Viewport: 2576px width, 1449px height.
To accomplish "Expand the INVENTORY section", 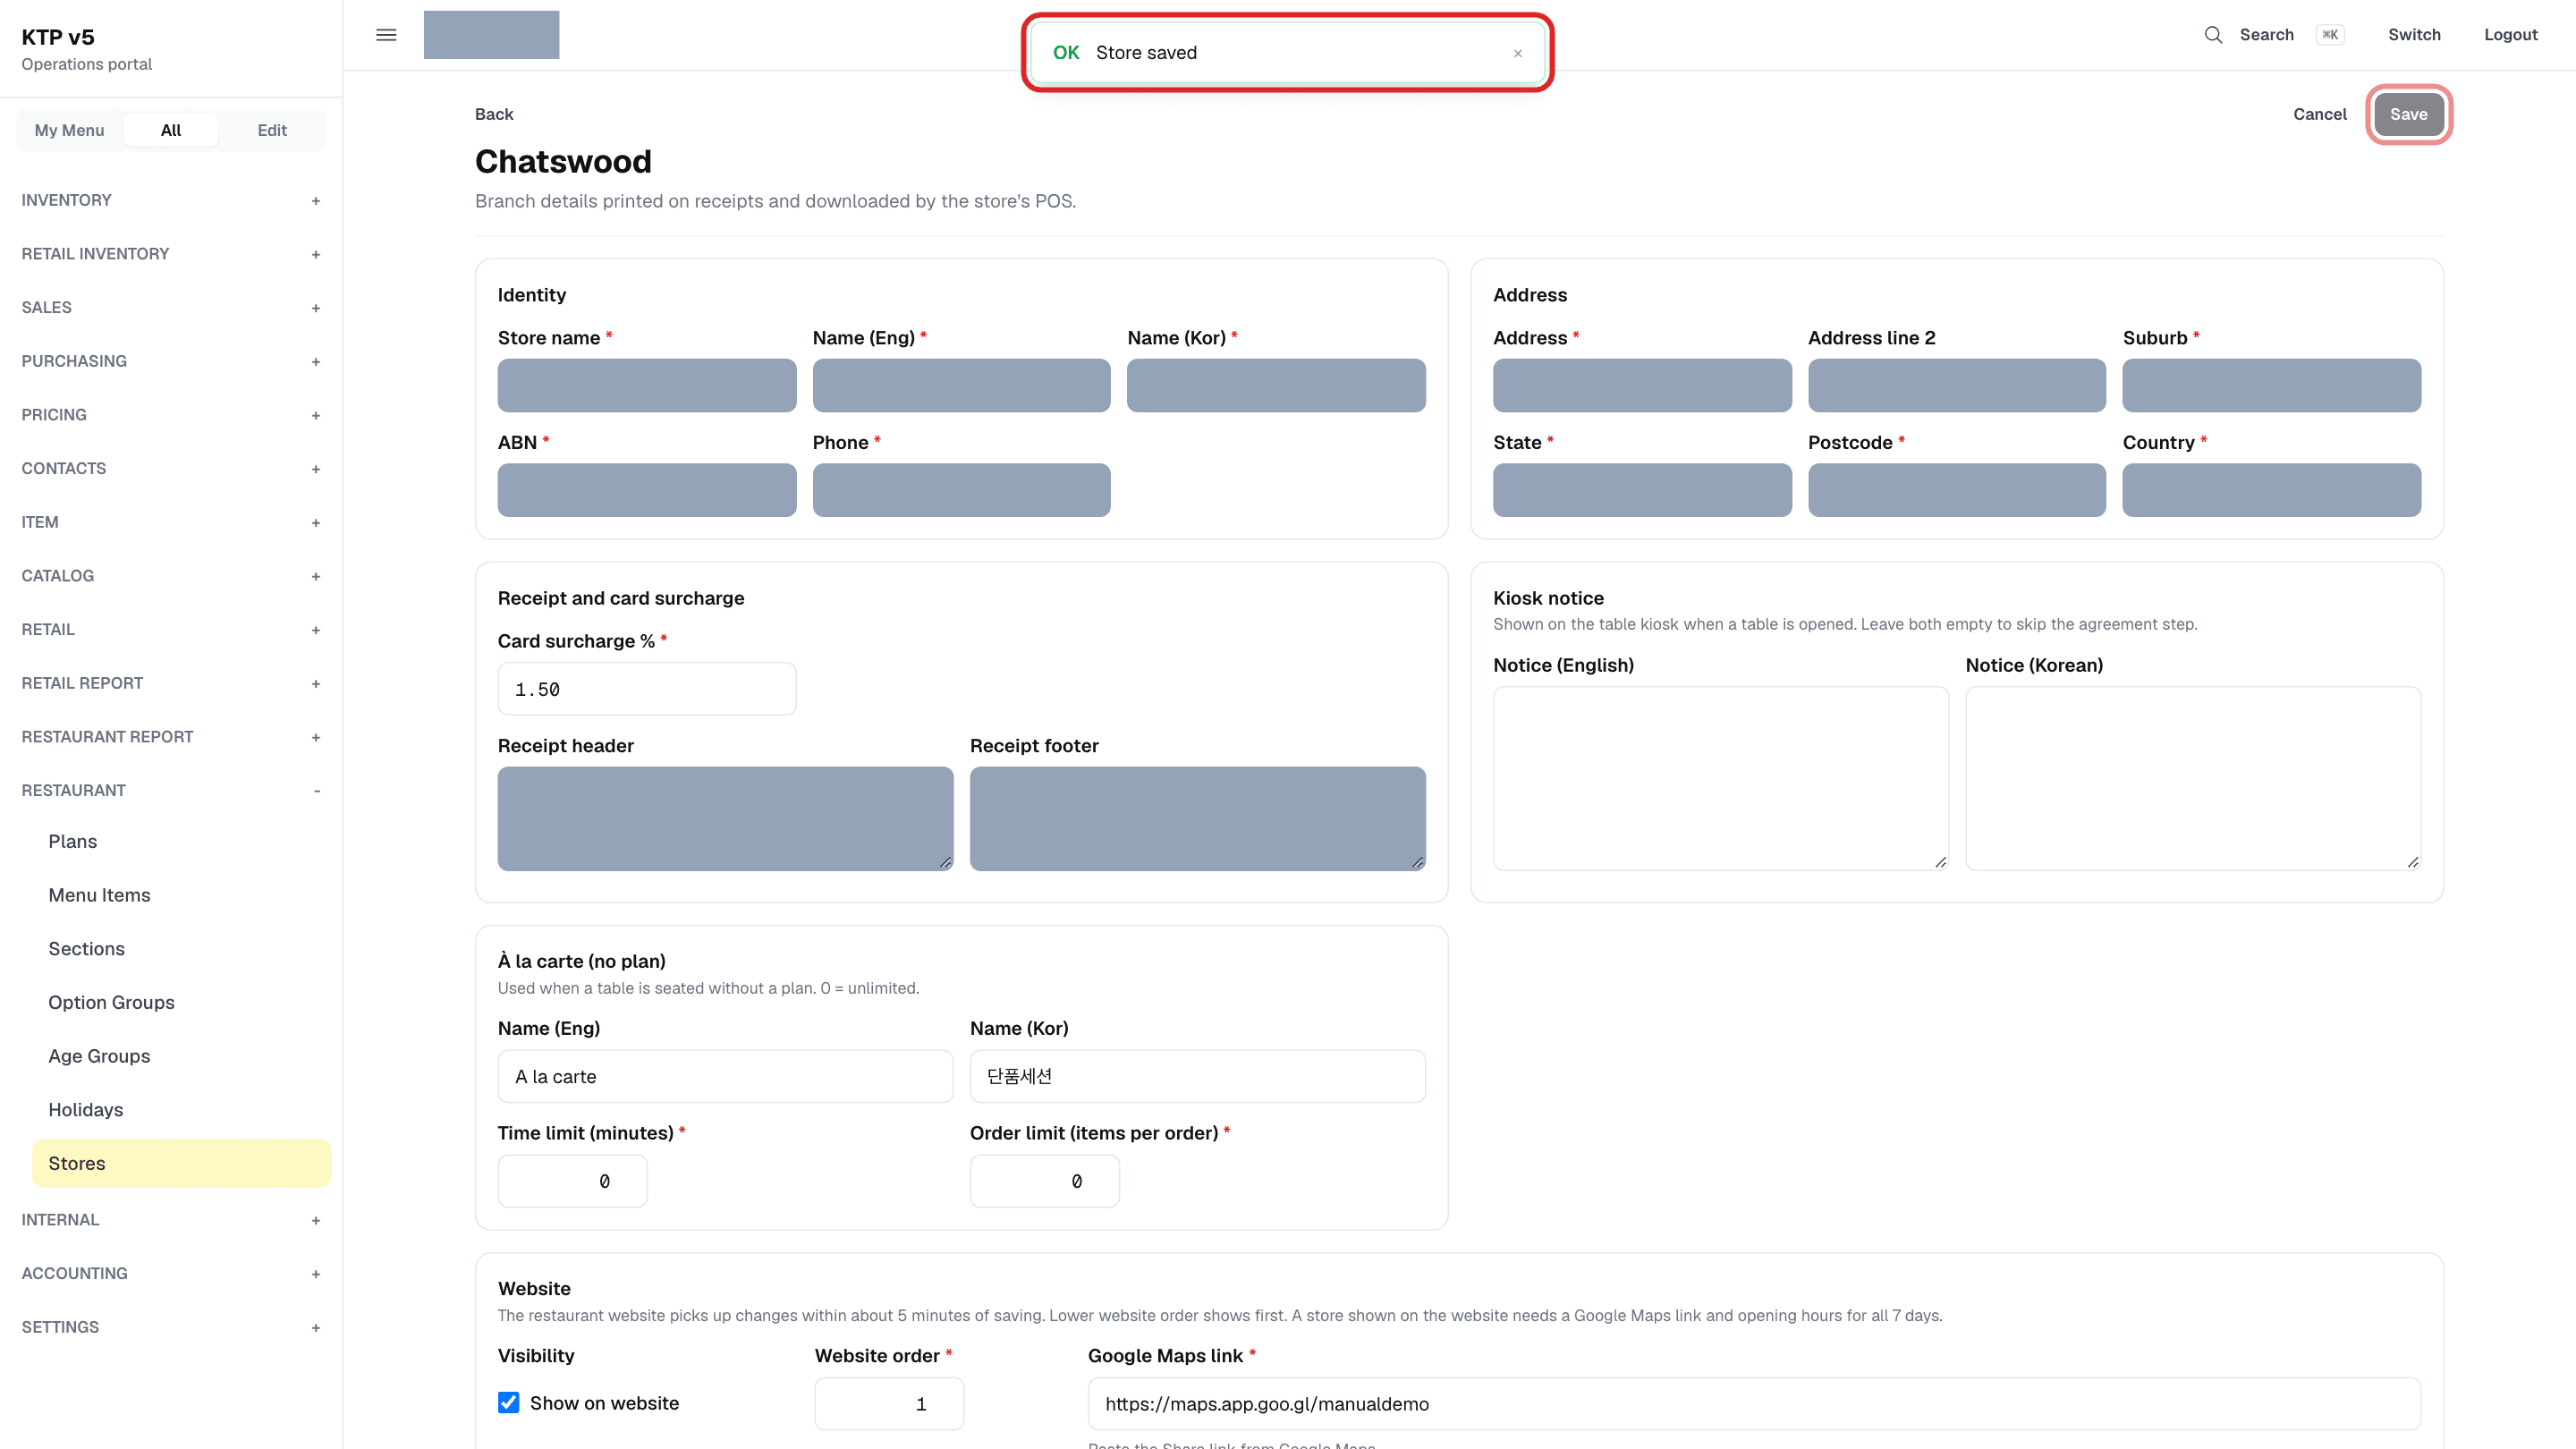I will [x=171, y=200].
